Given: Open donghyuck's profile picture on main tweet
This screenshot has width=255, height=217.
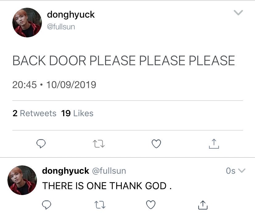Looking at the screenshot, I should point(27,23).
